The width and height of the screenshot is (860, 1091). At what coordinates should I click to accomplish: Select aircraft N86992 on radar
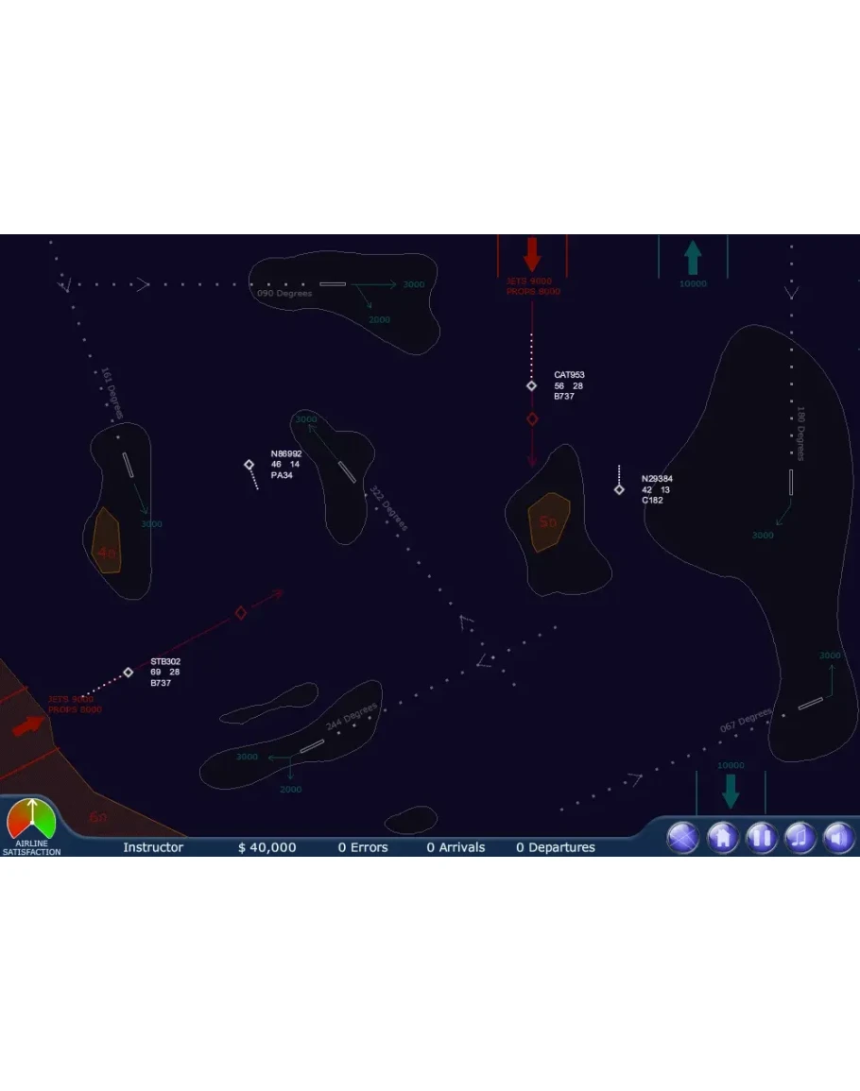pyautogui.click(x=249, y=464)
